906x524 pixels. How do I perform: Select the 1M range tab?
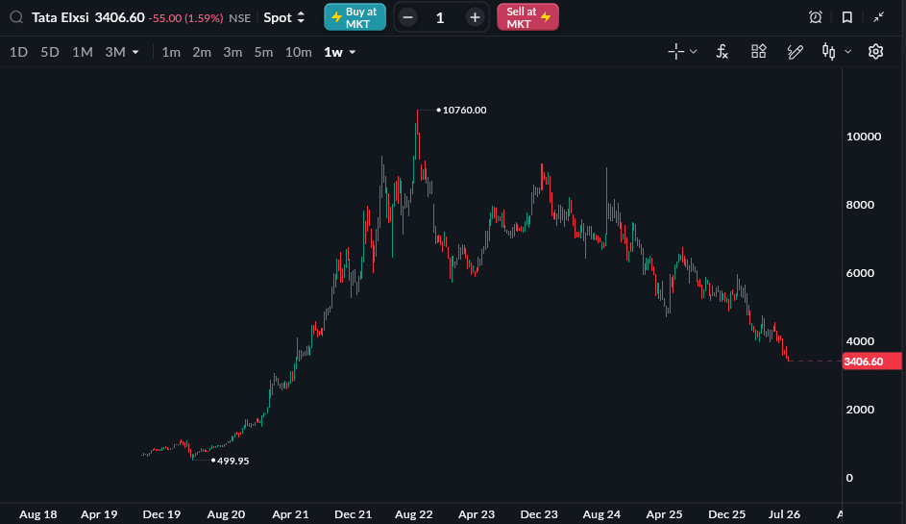tap(82, 52)
